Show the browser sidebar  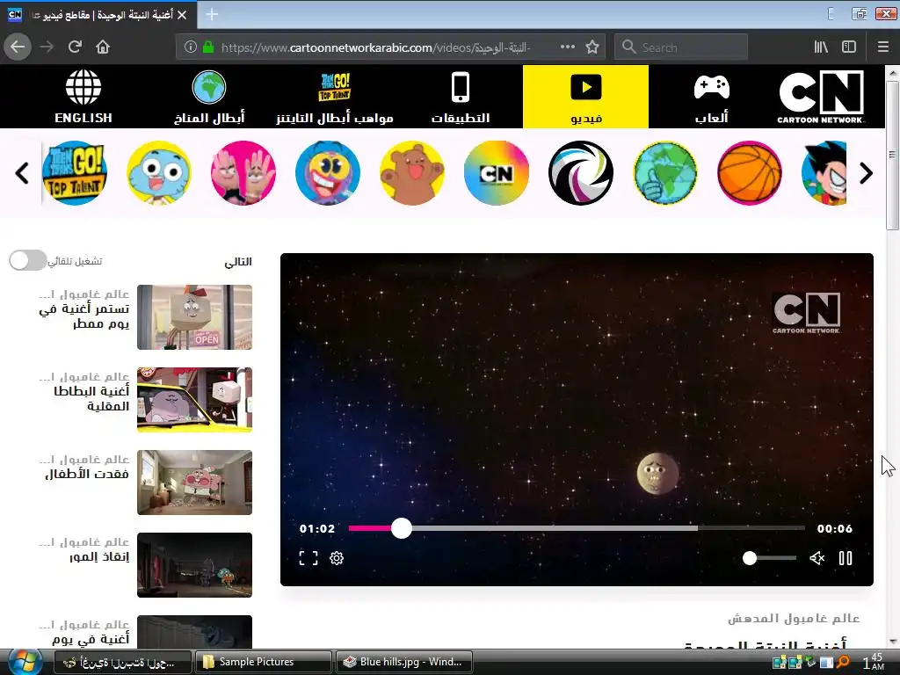point(849,47)
